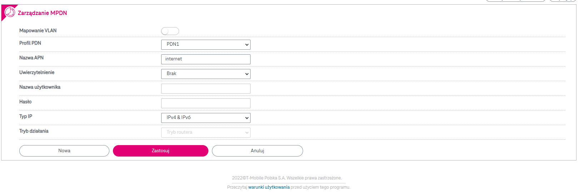Screen dimensions: 579x193
Task: Click the greyed-out Tryb routera dropdown
Action: (x=206, y=133)
